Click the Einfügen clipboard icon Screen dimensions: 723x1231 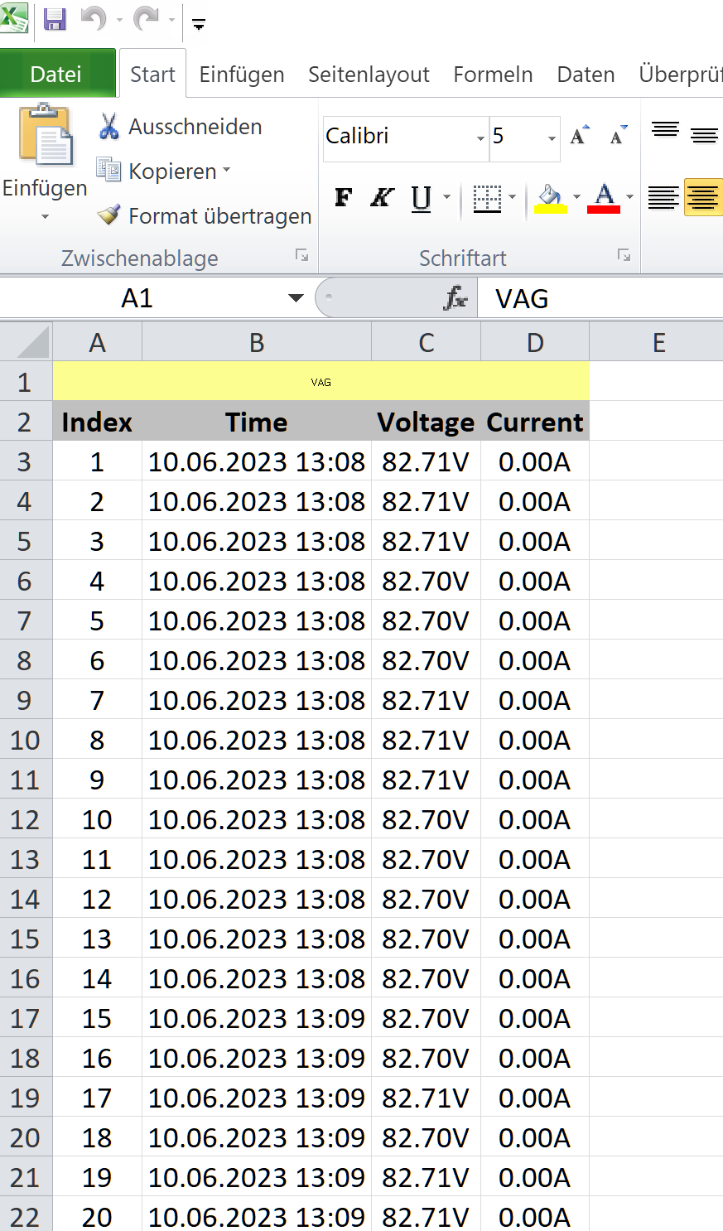pos(45,136)
